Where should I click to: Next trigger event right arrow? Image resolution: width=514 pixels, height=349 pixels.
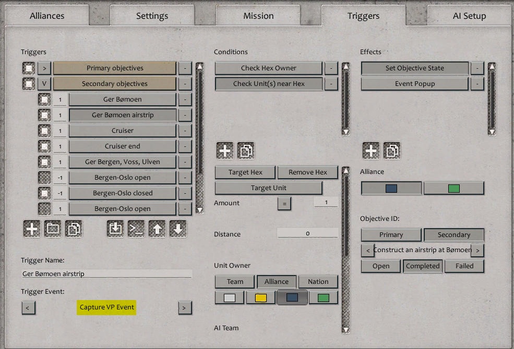185,308
